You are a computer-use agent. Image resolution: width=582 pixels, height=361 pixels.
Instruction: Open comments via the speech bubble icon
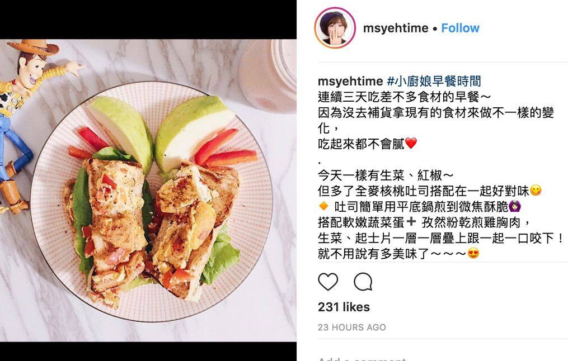(363, 282)
